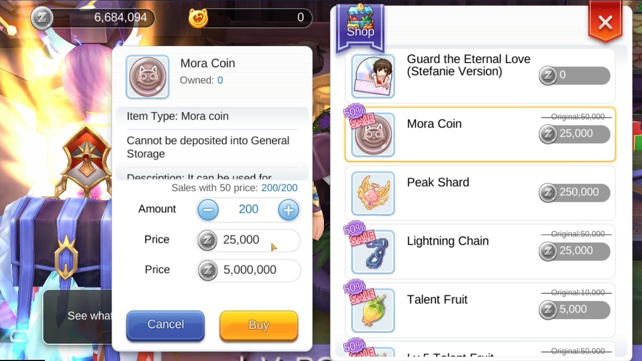The width and height of the screenshot is (642, 361).
Task: Click the Mora Coin icon in shop list
Action: click(x=373, y=135)
